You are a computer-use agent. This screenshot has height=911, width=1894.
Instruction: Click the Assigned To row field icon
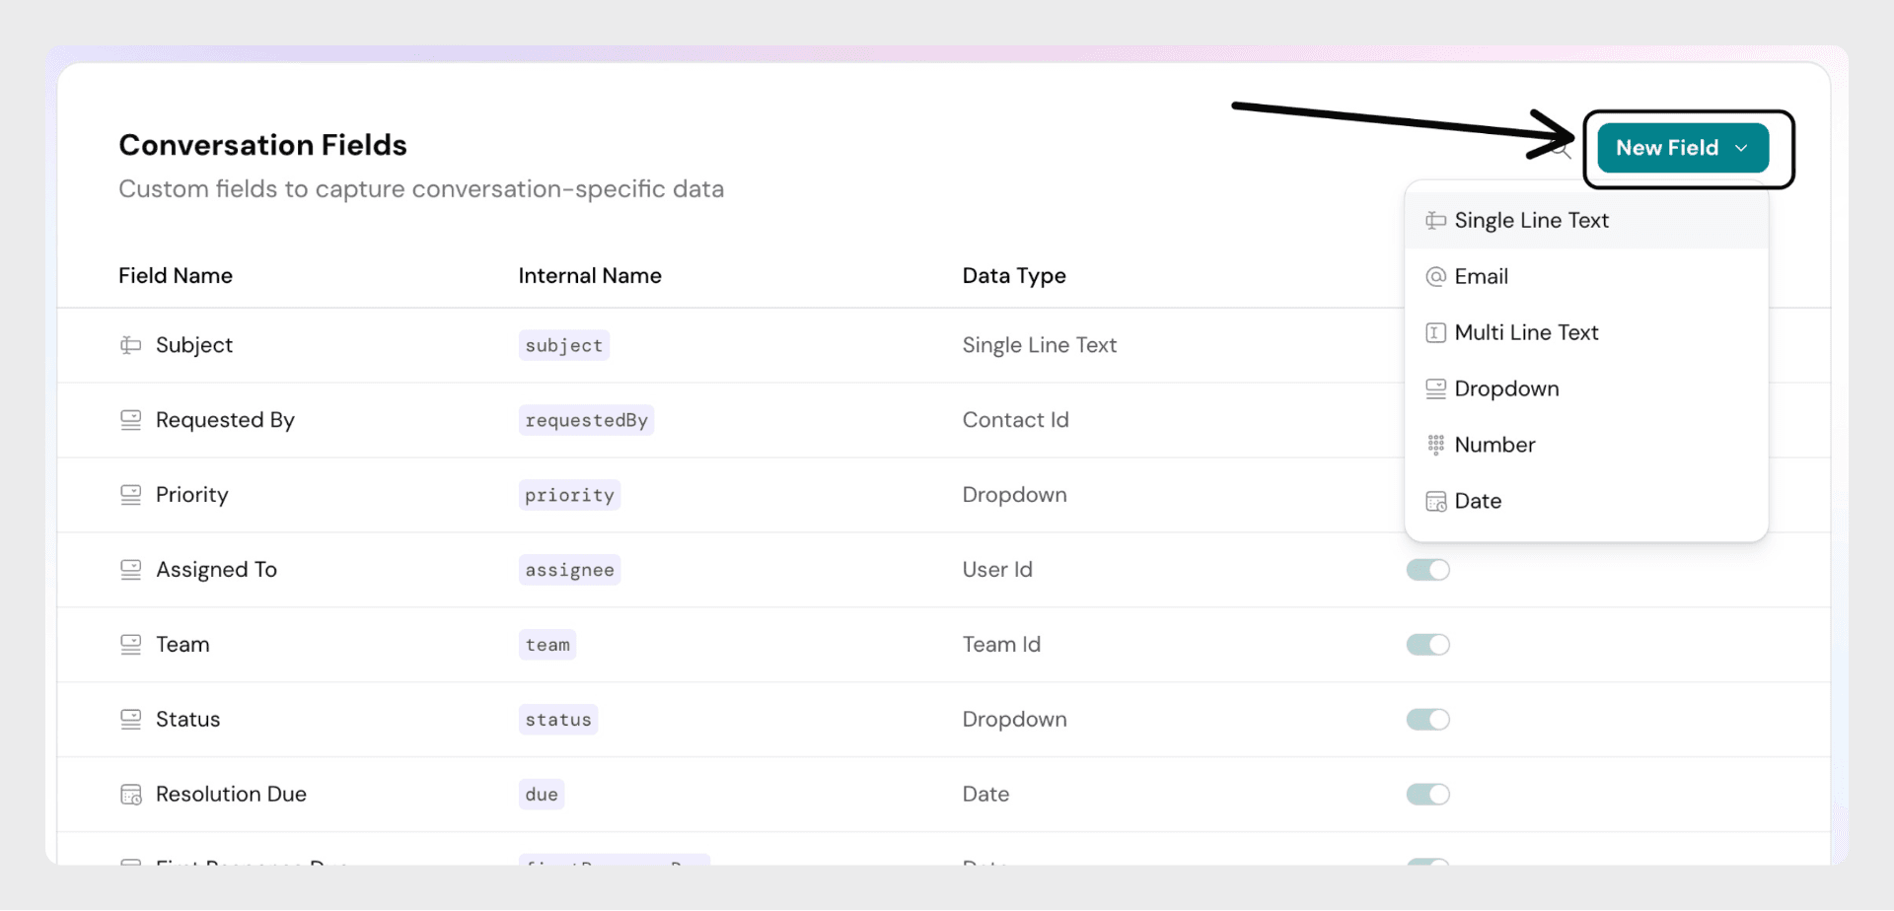pos(130,570)
